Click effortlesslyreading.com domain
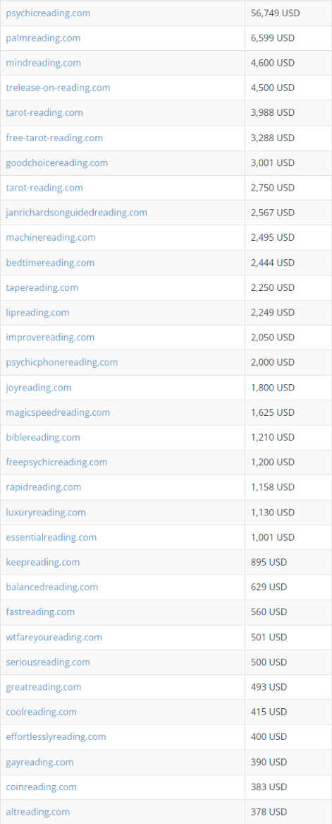Screen dimensions: 332x824 coord(56,736)
